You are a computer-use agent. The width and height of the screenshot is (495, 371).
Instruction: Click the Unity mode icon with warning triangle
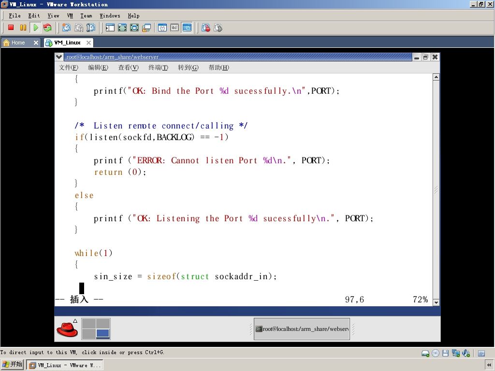[146, 28]
